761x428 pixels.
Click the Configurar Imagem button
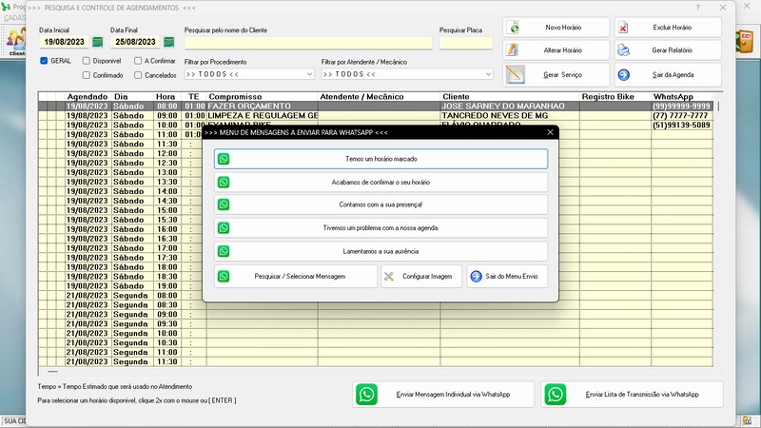[x=421, y=277]
